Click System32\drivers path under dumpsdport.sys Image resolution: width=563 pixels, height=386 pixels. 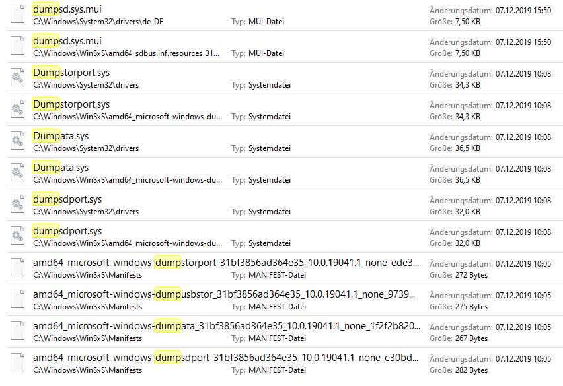coord(86,212)
